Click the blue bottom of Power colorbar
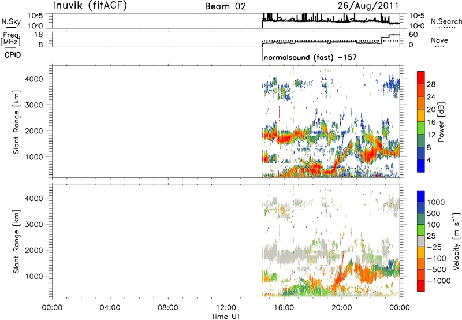Screen dimensions: 462x320 point(421,166)
